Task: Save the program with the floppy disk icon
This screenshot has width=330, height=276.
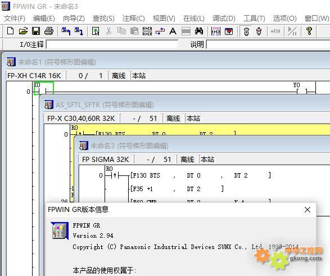Action: (36, 31)
